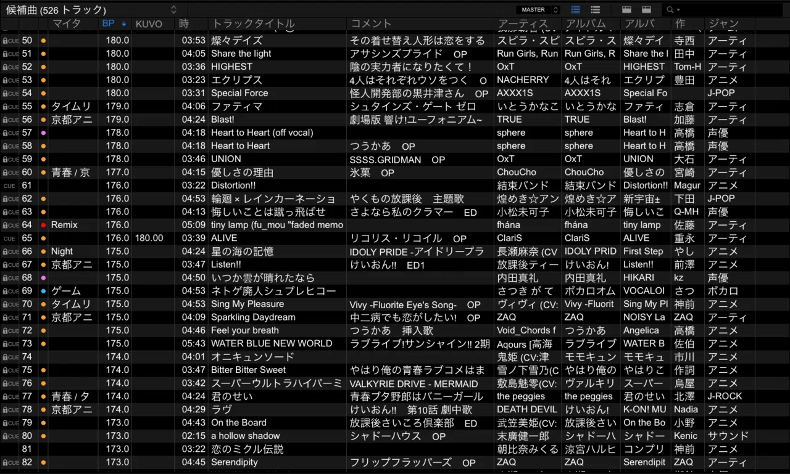
Task: Select the track Feel your breath
Action: (245, 330)
